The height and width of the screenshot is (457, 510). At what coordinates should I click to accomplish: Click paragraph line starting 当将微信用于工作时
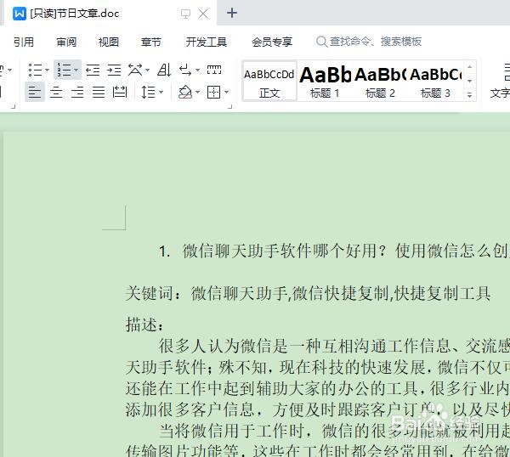pyautogui.click(x=334, y=431)
